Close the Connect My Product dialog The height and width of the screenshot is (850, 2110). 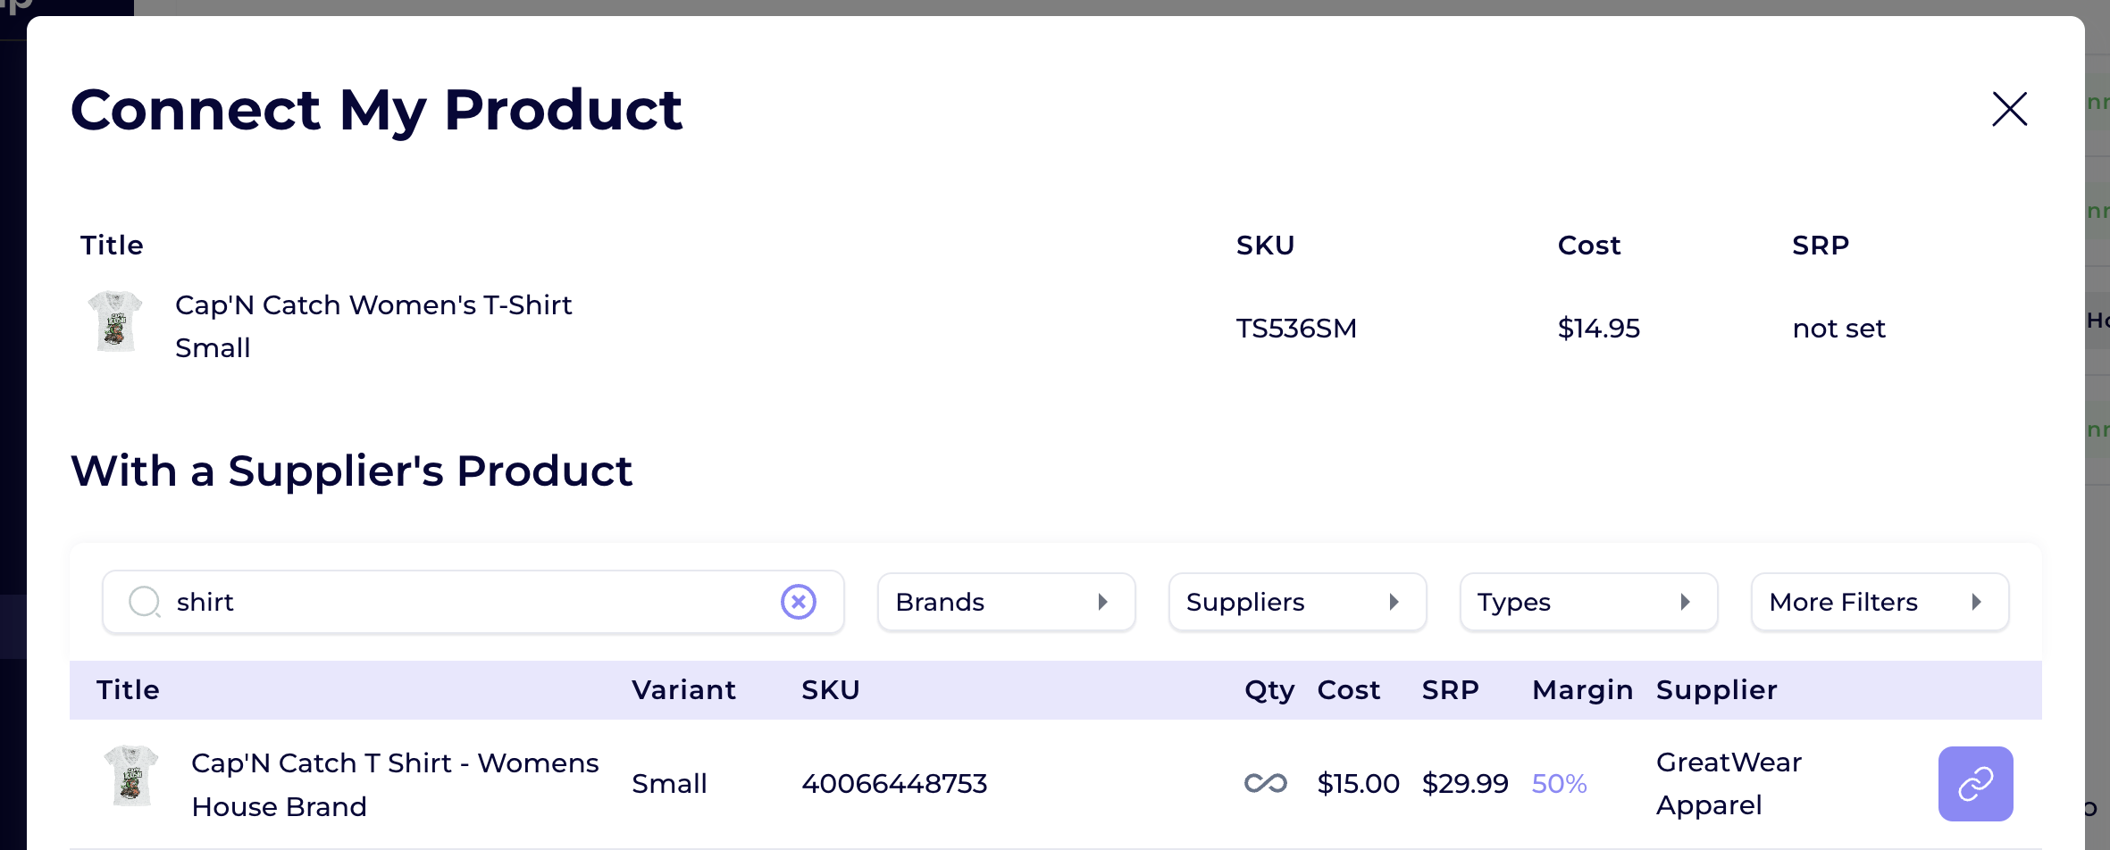point(2008,109)
